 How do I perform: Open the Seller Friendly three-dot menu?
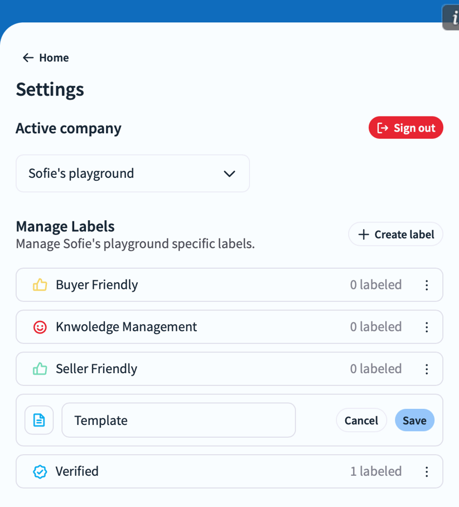427,369
